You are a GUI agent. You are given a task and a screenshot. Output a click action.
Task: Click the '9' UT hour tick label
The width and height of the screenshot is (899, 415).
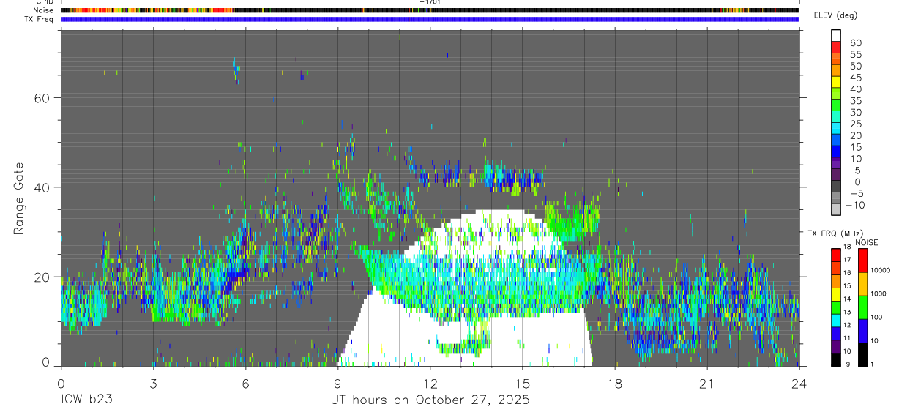pyautogui.click(x=337, y=384)
